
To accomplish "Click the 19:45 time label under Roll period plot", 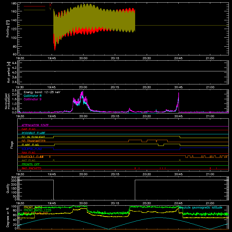I will 52,87.
